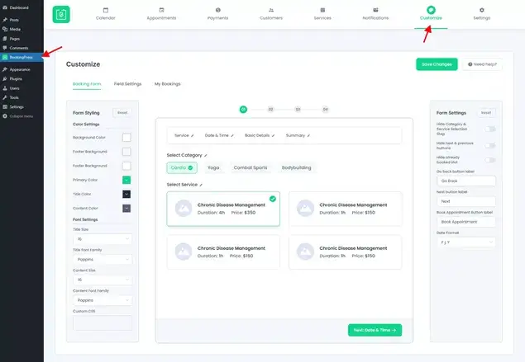Toggle Hide already booked slot
Image resolution: width=525 pixels, height=362 pixels.
point(490,160)
